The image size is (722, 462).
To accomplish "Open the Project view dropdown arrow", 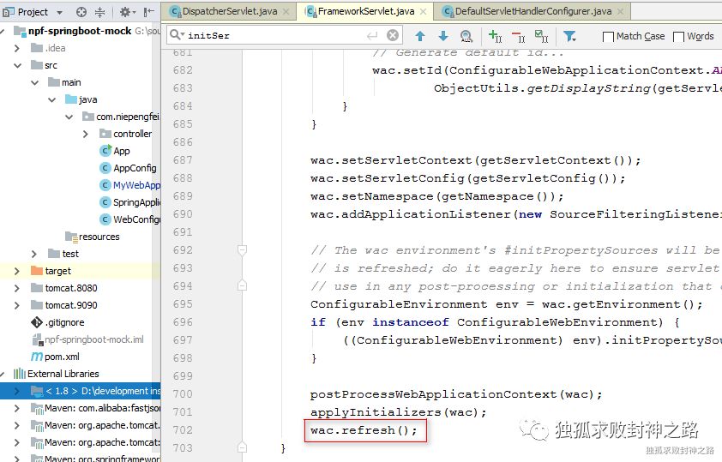I will pyautogui.click(x=59, y=12).
